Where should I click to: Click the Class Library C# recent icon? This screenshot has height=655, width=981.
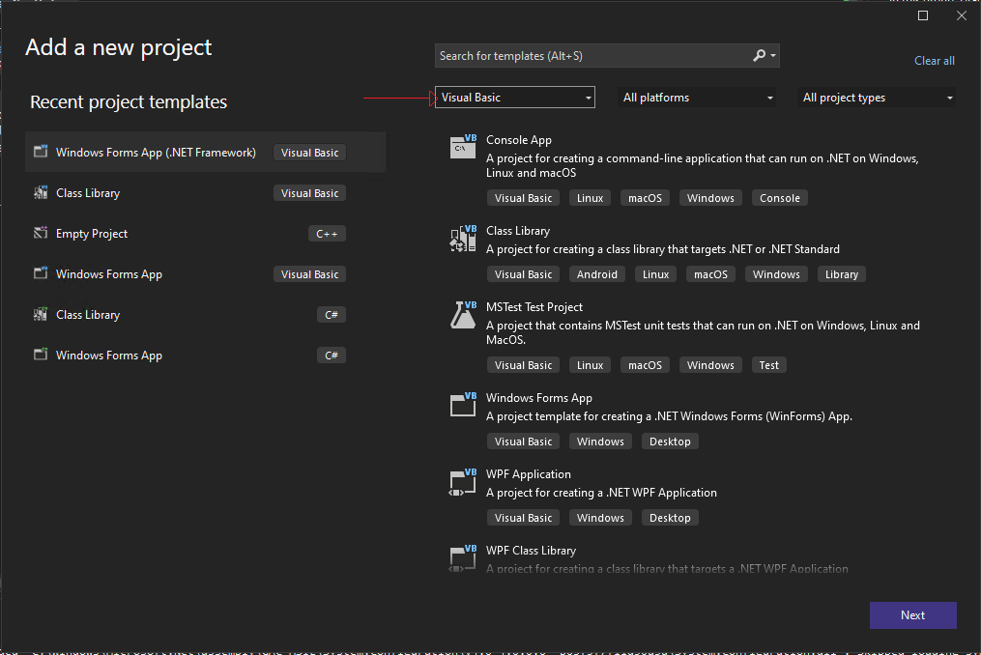point(40,314)
